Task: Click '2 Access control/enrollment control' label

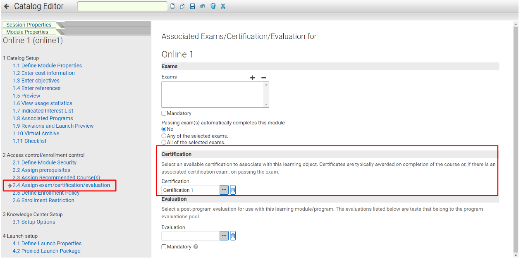Action: [43, 155]
